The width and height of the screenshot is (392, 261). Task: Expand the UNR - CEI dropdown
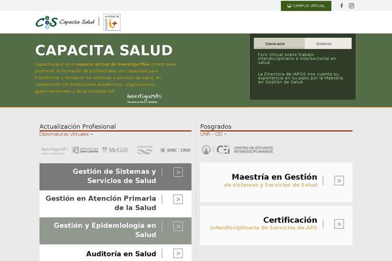tap(213, 134)
